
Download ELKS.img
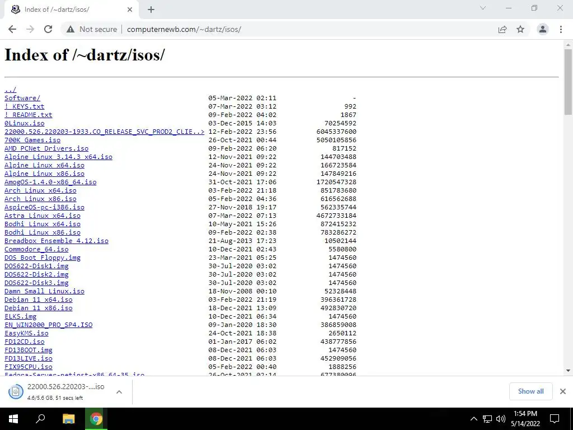tap(21, 317)
